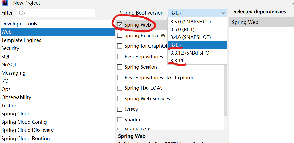
Task: Tick the Rest Repositories checkbox
Action: (120, 56)
